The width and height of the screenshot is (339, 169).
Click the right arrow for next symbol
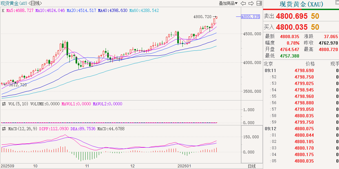[251, 4]
